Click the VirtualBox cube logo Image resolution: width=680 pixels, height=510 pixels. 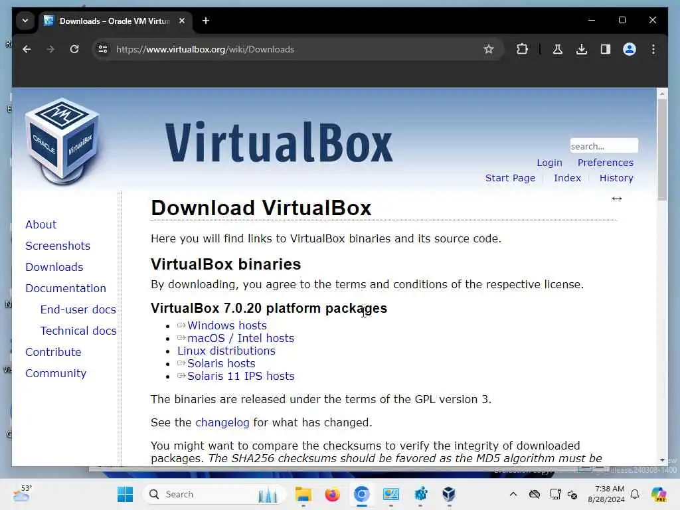click(x=63, y=141)
